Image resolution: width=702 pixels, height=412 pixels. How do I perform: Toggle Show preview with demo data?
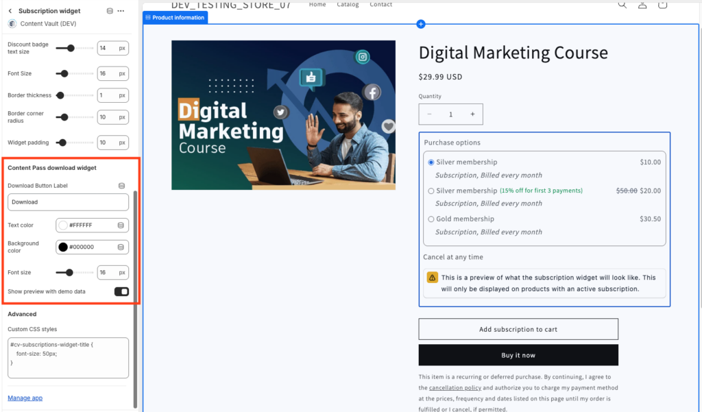pyautogui.click(x=121, y=292)
